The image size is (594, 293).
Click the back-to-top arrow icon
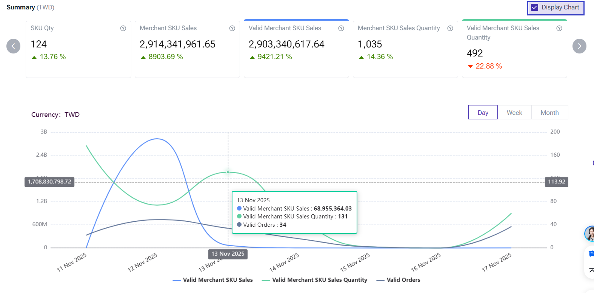point(591,270)
